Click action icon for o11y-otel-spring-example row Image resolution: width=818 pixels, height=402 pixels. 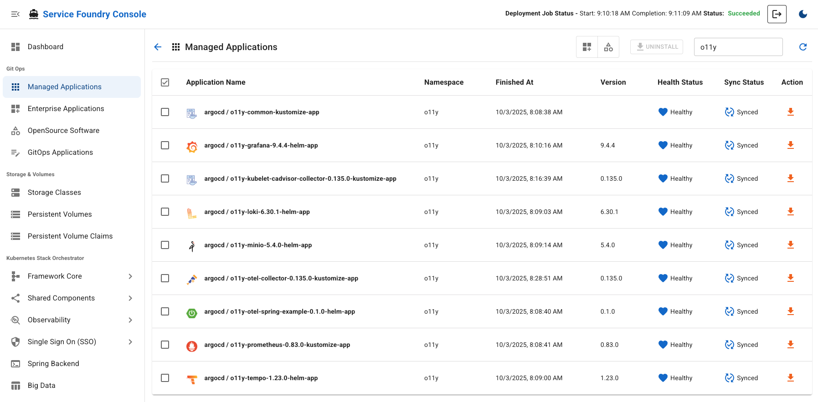791,311
